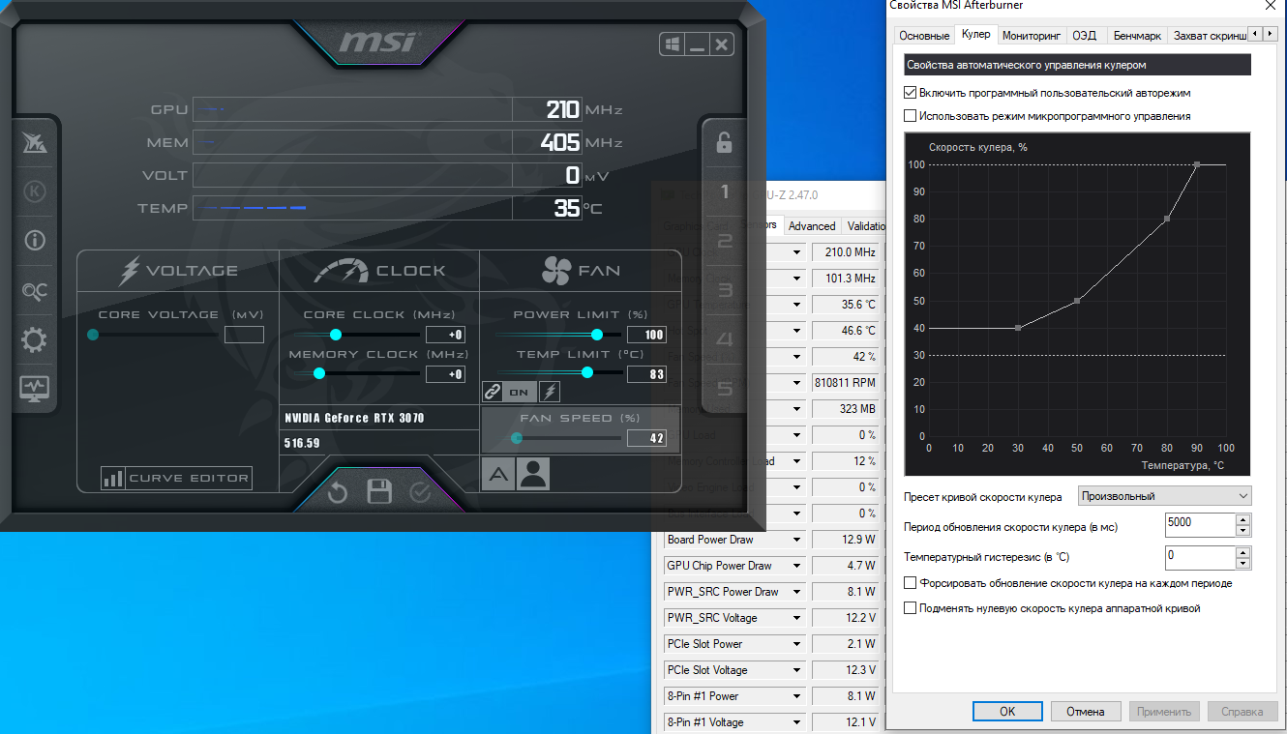
Task: Click the Temp Limit slider handle
Action: 587,373
